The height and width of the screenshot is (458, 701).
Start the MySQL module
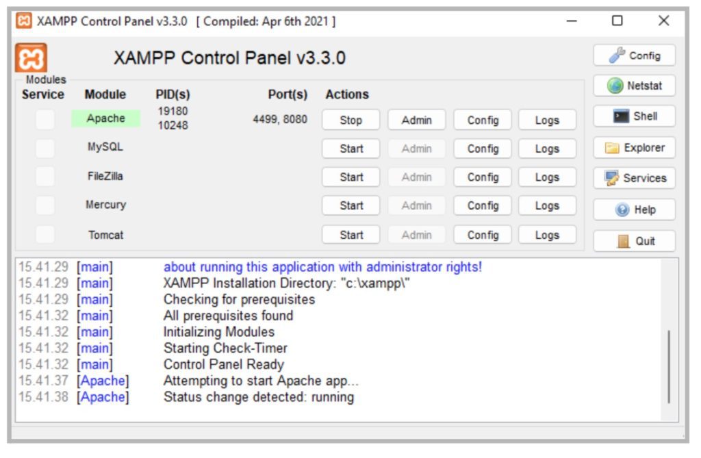click(350, 149)
